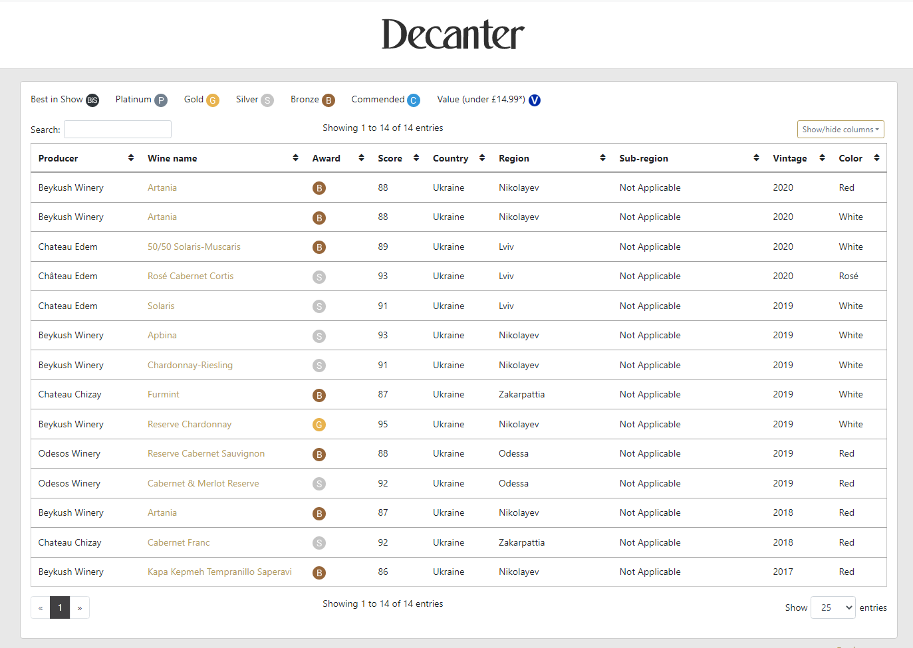Image resolution: width=913 pixels, height=648 pixels.
Task: Click the 2017 vintage cell
Action: pyautogui.click(x=783, y=572)
